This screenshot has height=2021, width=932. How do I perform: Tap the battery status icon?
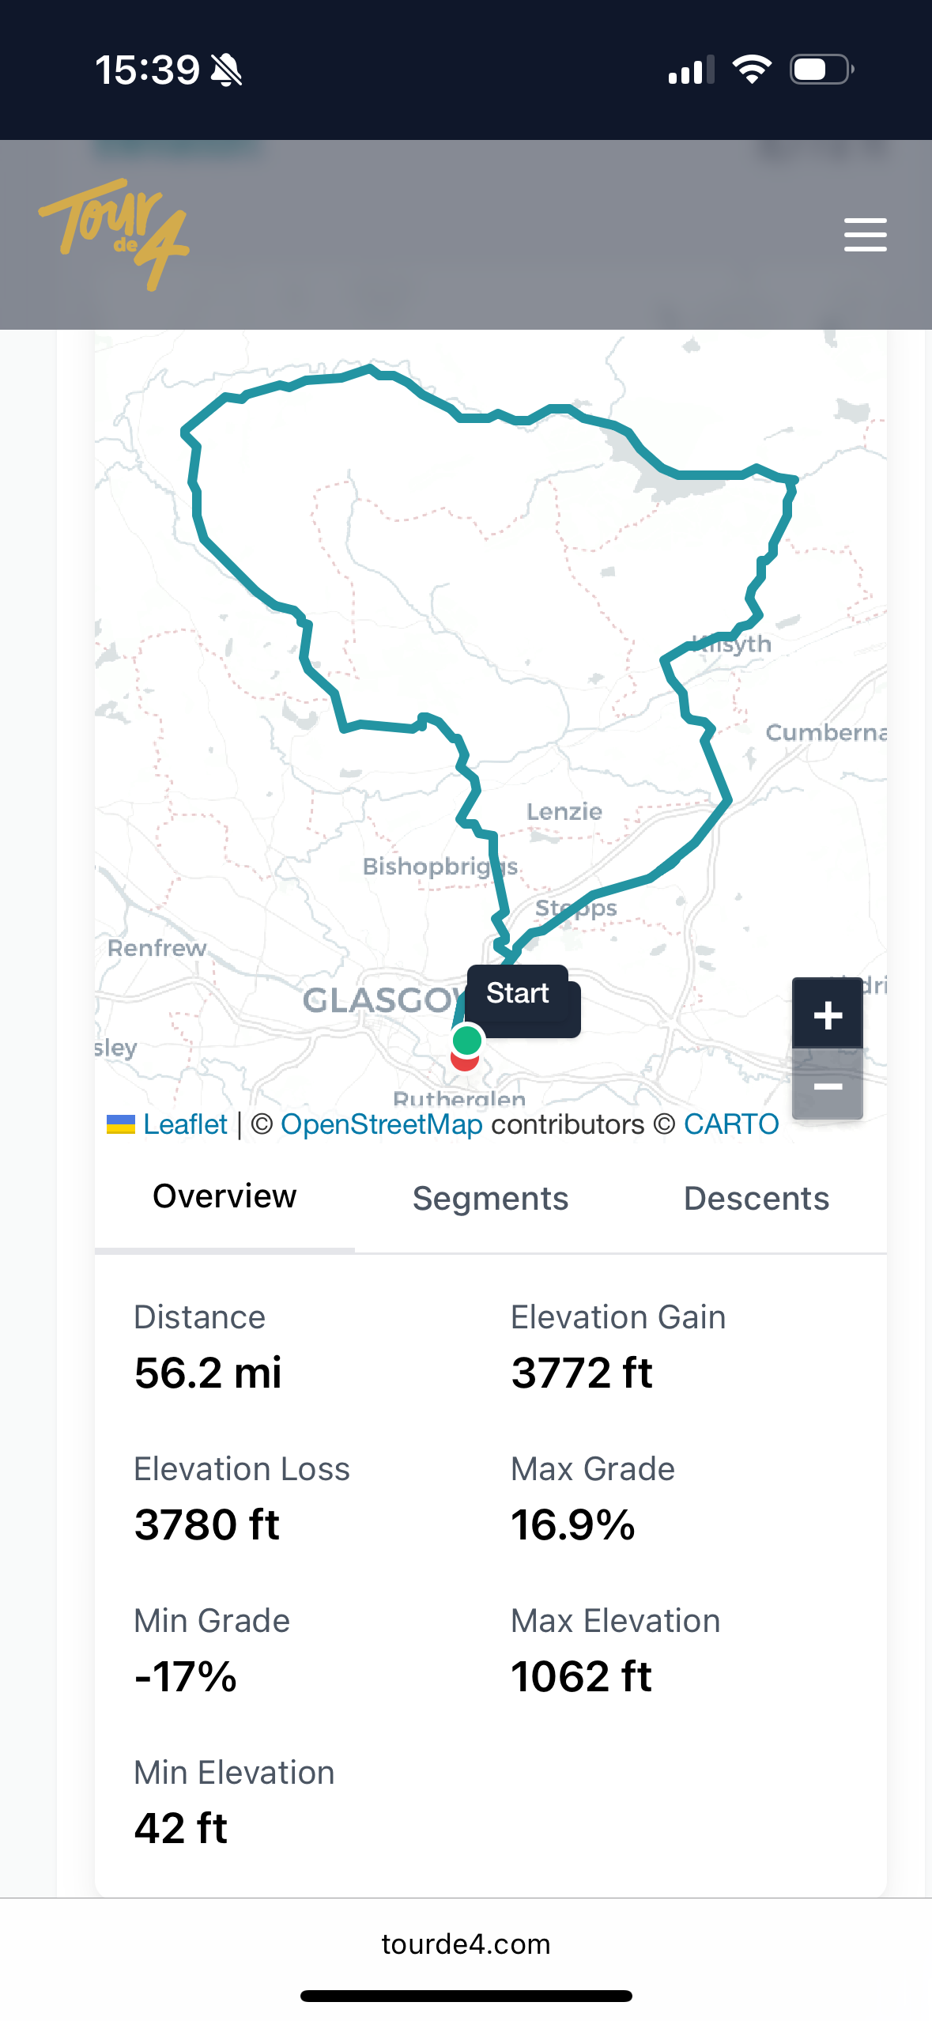(821, 70)
